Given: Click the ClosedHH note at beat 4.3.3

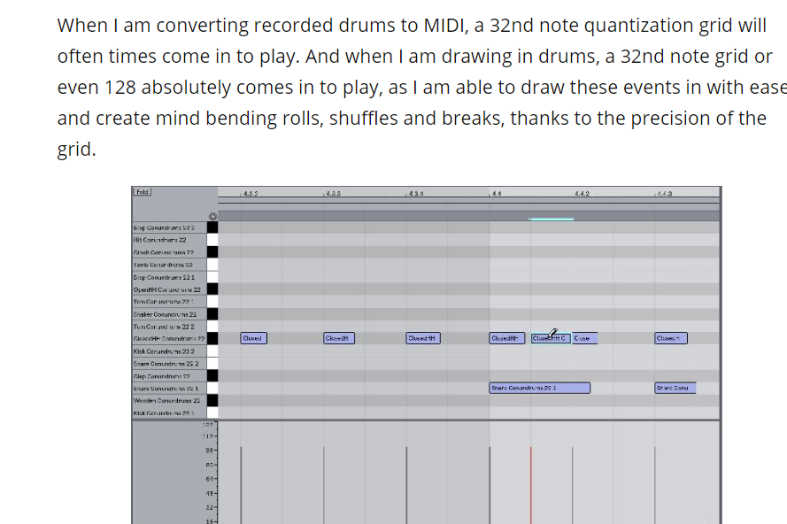Looking at the screenshot, I should (339, 338).
